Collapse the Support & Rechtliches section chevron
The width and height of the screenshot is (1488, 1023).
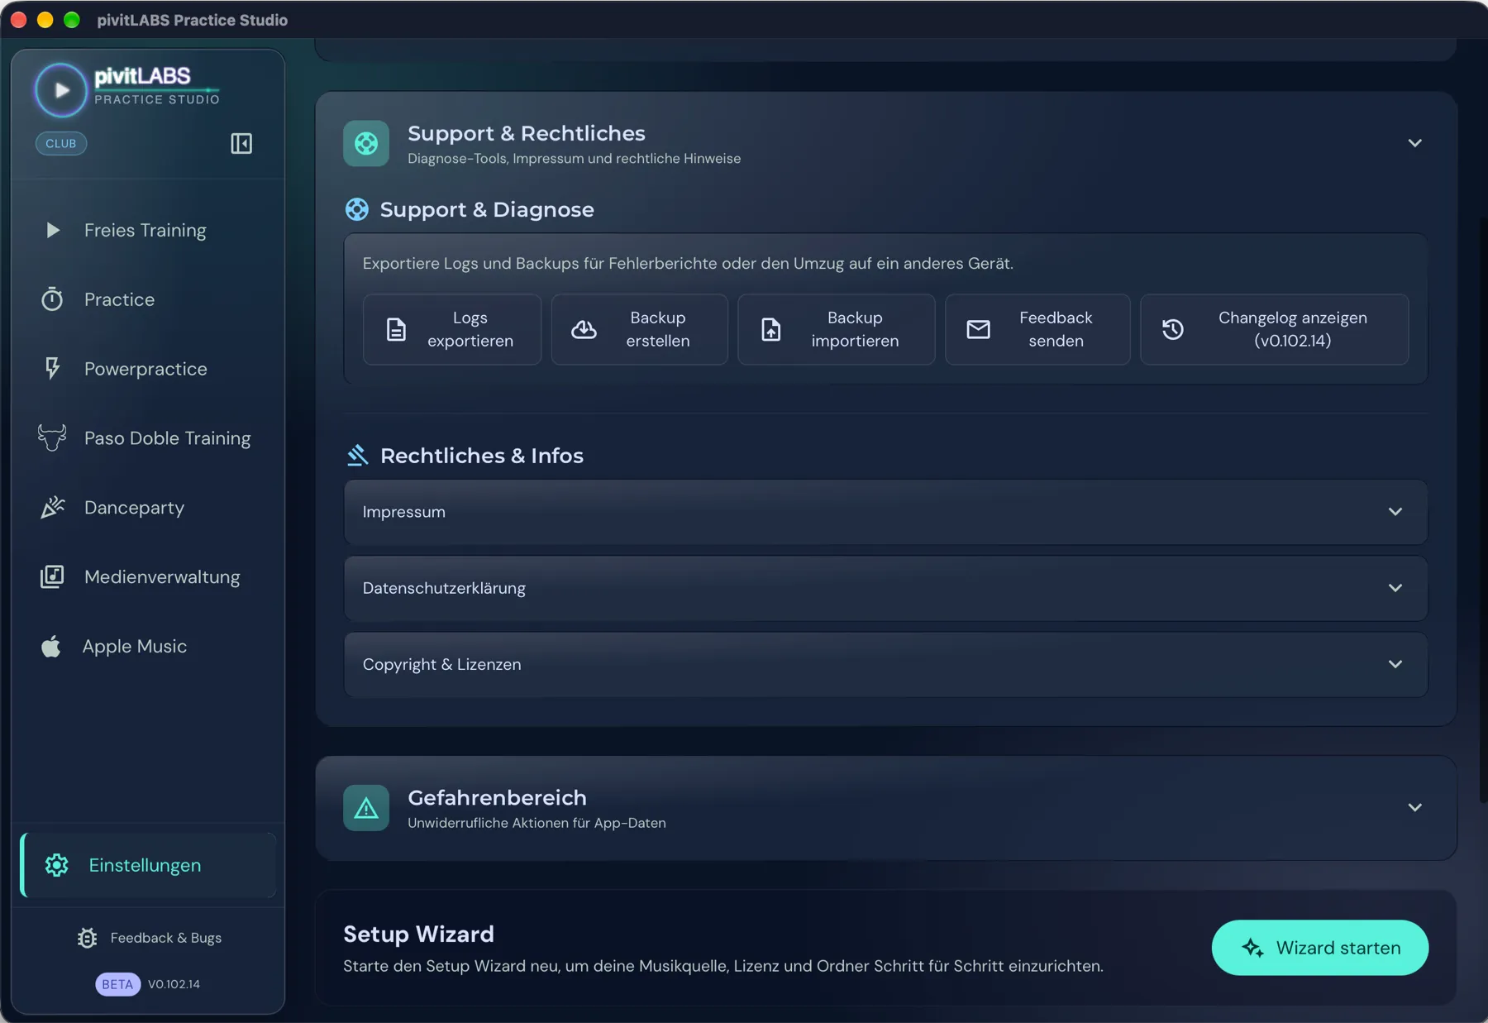pyautogui.click(x=1414, y=143)
